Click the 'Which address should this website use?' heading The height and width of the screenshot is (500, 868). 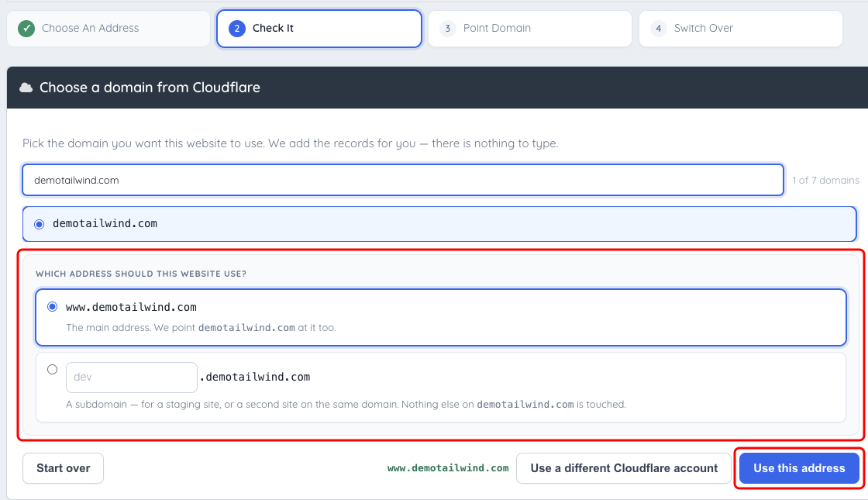(141, 274)
